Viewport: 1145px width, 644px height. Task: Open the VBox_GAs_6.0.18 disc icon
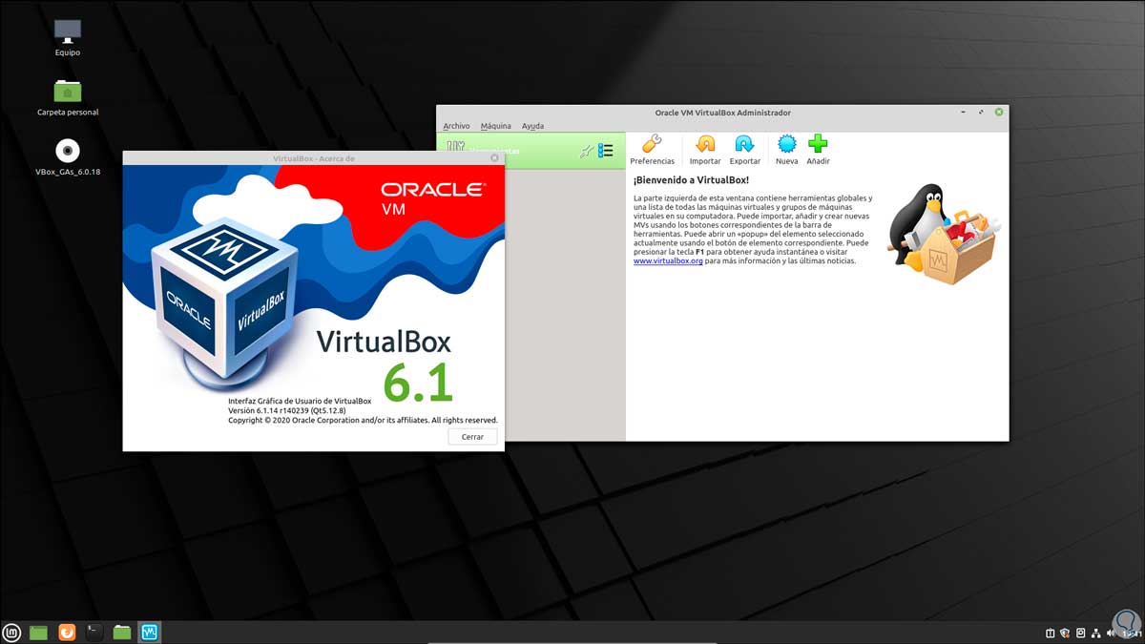[x=68, y=158]
